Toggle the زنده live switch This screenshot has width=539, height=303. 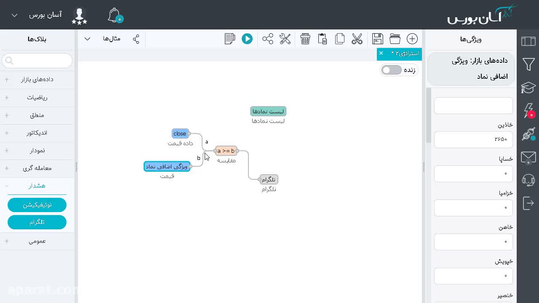tap(392, 70)
